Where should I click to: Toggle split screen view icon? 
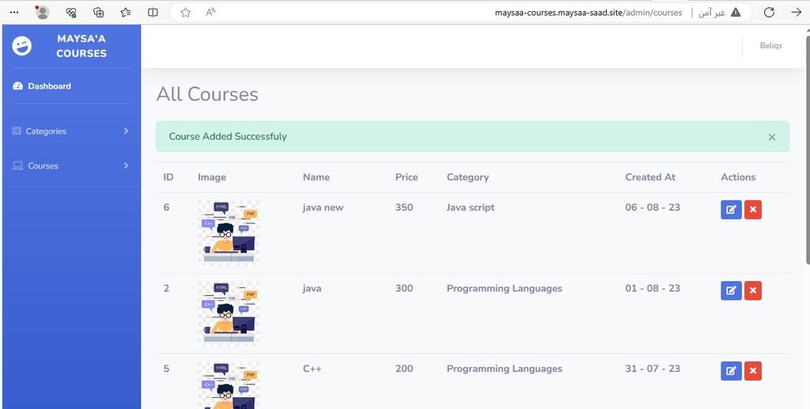coord(153,13)
